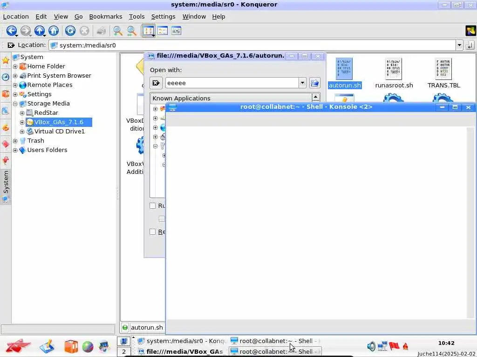This screenshot has width=477, height=357.
Task: Expand the Virtual CD Drive1 node
Action: (x=22, y=132)
